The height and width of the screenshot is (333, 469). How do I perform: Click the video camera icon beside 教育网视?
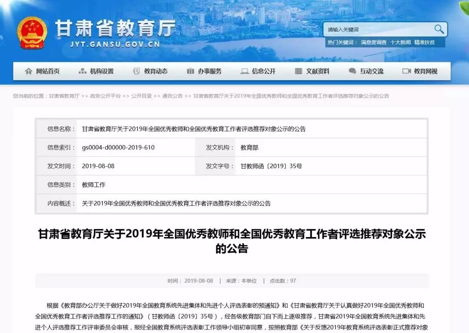pos(406,71)
